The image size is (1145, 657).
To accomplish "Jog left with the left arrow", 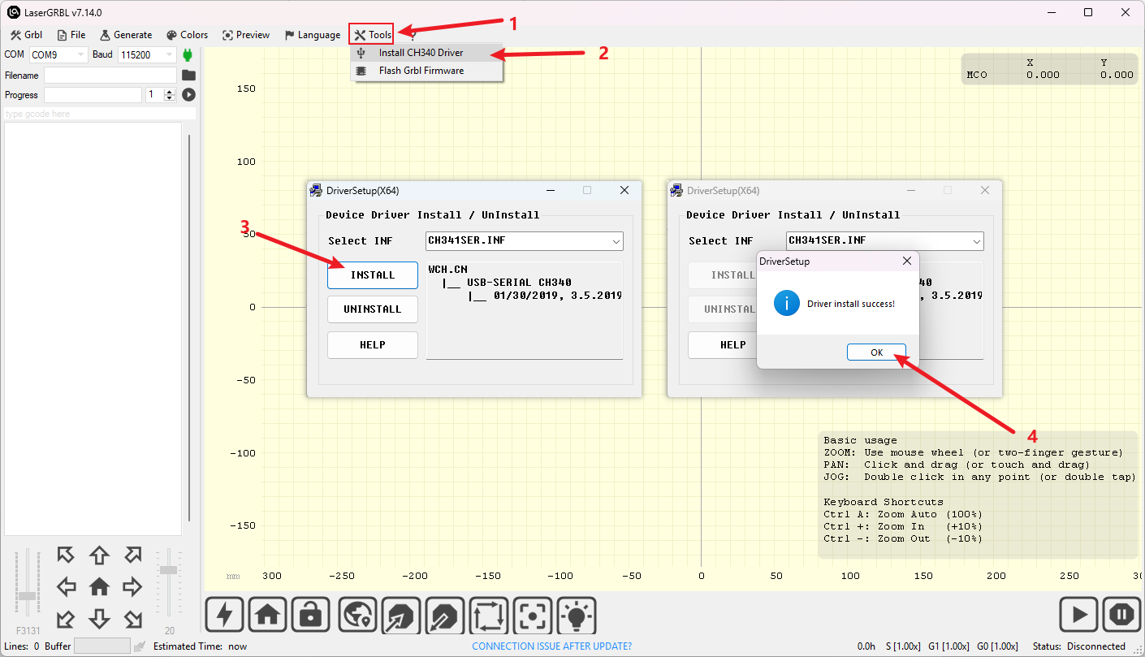I will tap(67, 586).
